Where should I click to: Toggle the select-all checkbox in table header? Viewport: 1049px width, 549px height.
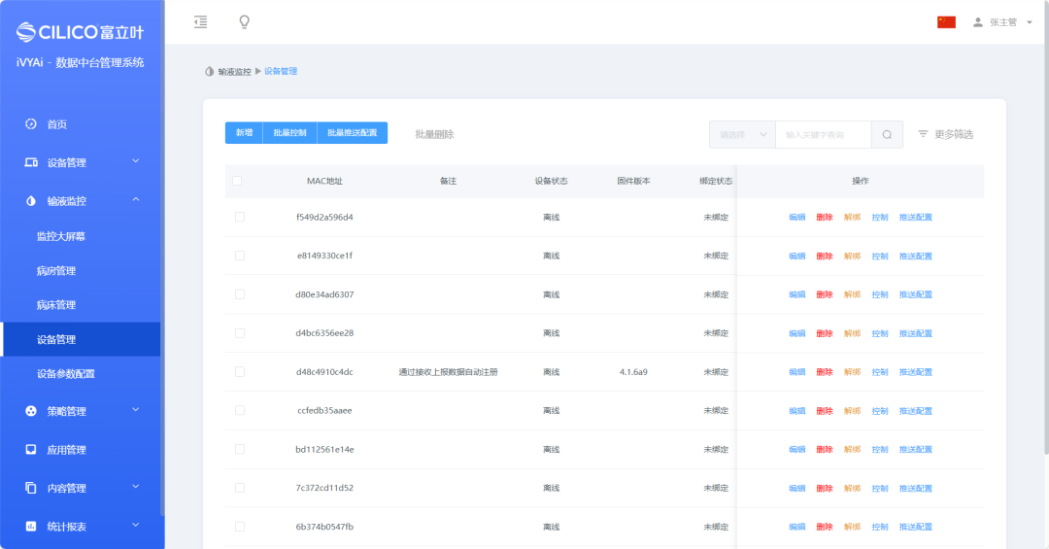pyautogui.click(x=237, y=181)
